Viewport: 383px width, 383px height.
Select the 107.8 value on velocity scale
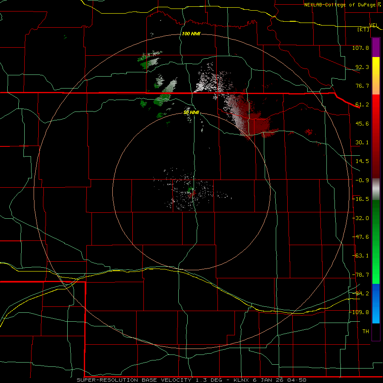[x=360, y=48]
